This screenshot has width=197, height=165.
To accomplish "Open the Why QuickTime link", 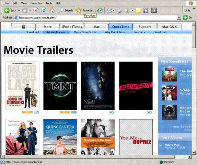I will 115,32.
